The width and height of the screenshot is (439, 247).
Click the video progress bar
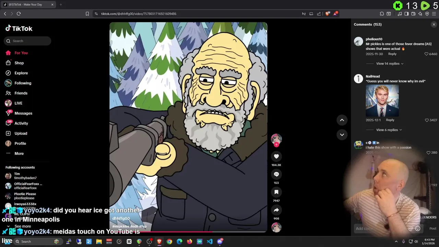coord(188,232)
